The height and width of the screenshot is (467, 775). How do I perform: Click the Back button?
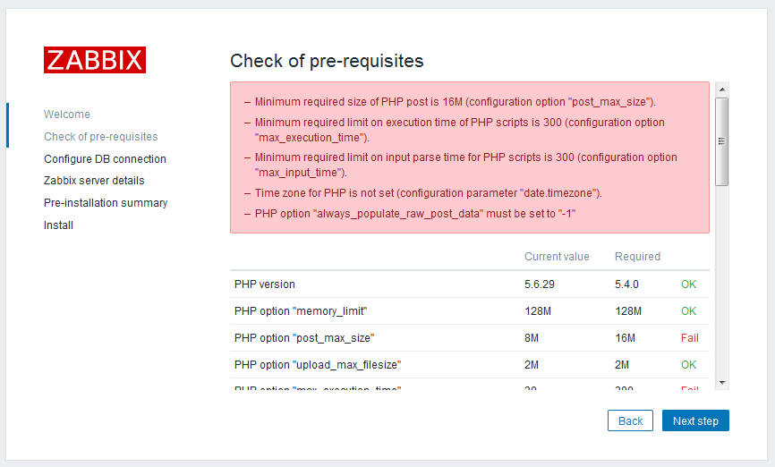tap(630, 420)
